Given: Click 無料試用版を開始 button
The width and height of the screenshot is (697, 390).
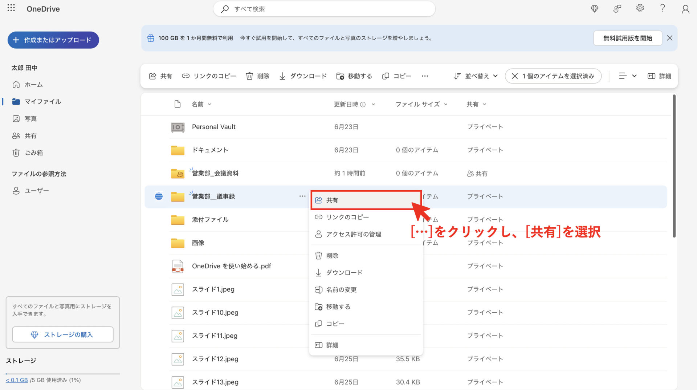Looking at the screenshot, I should [627, 38].
